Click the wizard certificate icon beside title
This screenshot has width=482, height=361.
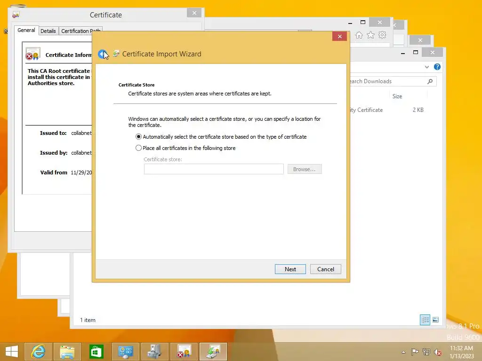[x=116, y=54]
